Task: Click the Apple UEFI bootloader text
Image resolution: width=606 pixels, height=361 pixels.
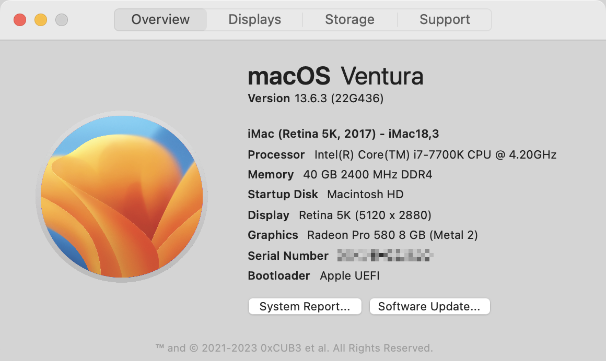Action: pyautogui.click(x=349, y=276)
